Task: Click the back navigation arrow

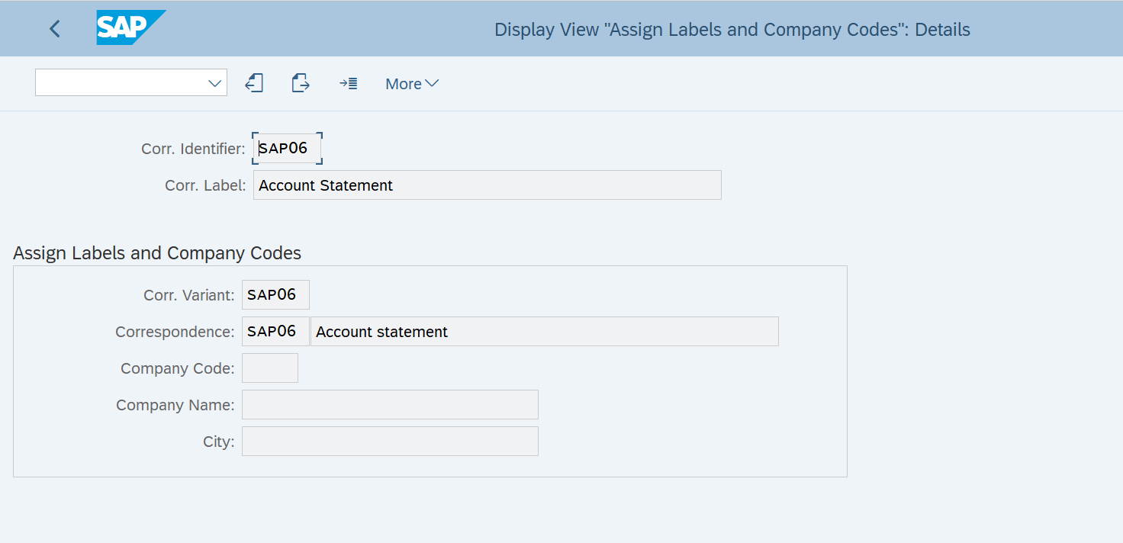Action: click(x=54, y=28)
